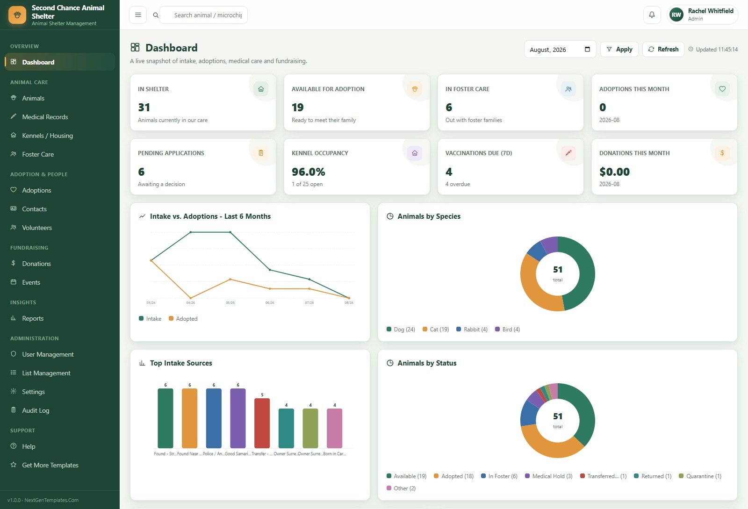Click the Donations This Month dollar icon
Image resolution: width=748 pixels, height=509 pixels.
[722, 153]
